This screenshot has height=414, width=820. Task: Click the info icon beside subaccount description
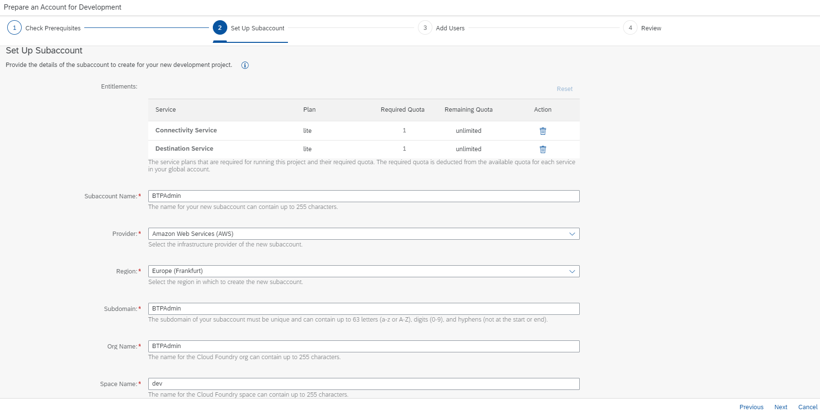coord(245,65)
